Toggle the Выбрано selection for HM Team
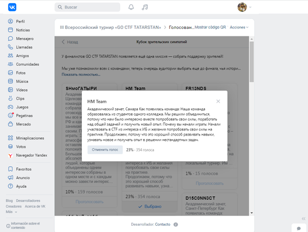308x232 pixels. 150,206
